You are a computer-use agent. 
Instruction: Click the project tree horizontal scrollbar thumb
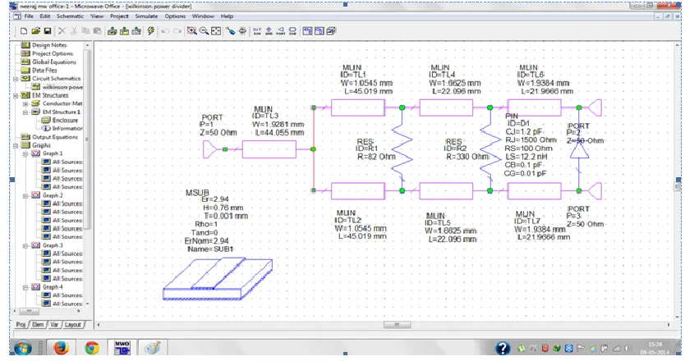point(30,311)
